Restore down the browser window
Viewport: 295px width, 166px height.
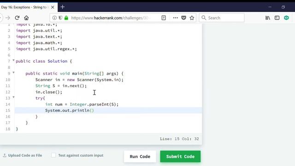[283, 7]
